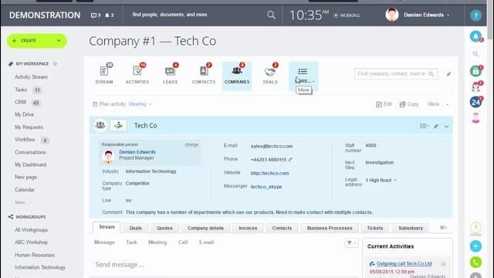This screenshot has width=494, height=278.
Task: Switch to the Quotes tab
Action: (164, 228)
